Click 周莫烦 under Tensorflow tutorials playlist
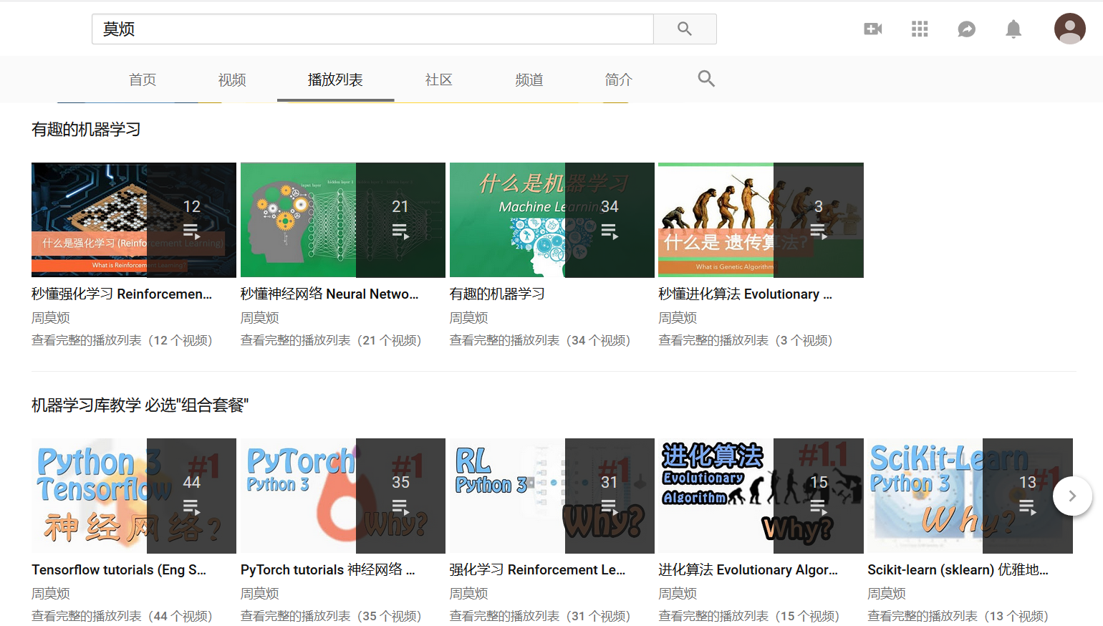The height and width of the screenshot is (626, 1103). coord(51,593)
